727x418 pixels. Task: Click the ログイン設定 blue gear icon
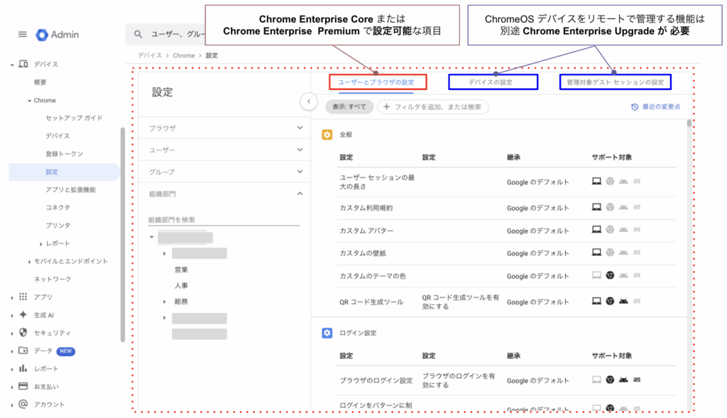(x=327, y=333)
